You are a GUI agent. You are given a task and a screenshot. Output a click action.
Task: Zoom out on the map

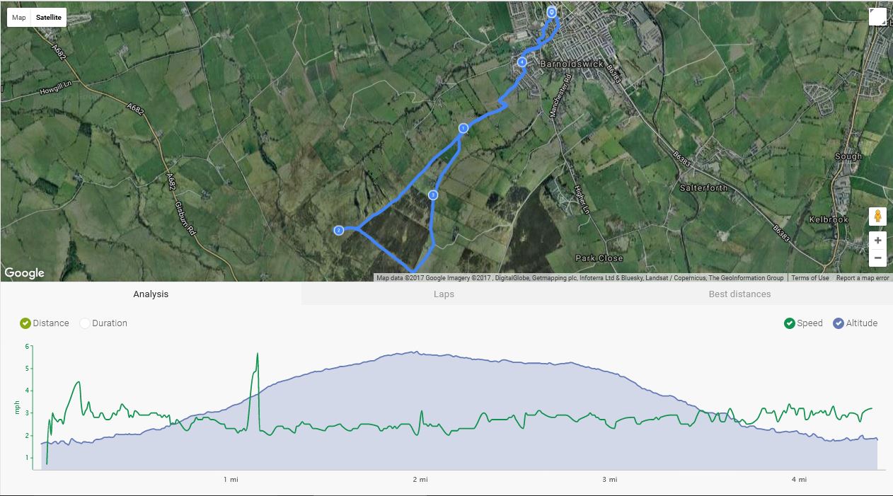(877, 258)
